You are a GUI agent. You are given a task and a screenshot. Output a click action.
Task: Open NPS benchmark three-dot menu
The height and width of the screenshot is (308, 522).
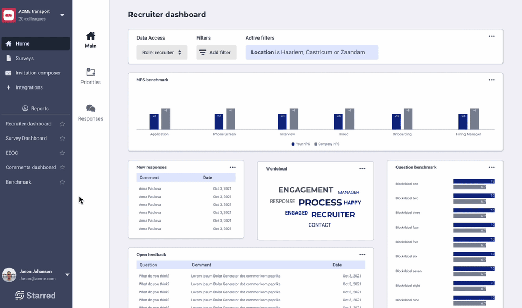[492, 80]
